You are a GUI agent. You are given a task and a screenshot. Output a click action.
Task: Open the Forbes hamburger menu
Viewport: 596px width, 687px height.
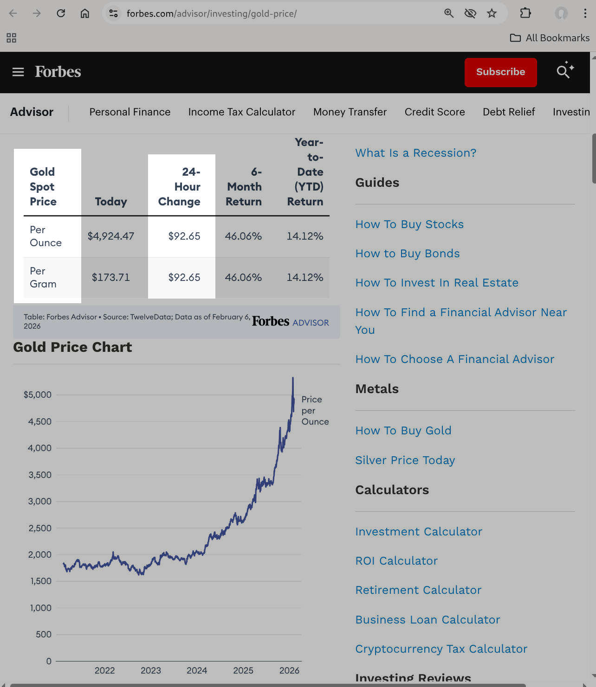[x=18, y=72]
